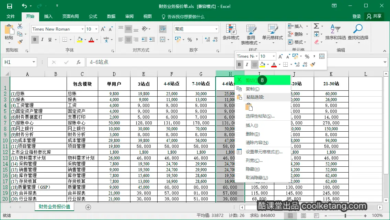Click the Paste clipboard icon in ribbon
The height and width of the screenshot is (220, 390).
[9, 30]
